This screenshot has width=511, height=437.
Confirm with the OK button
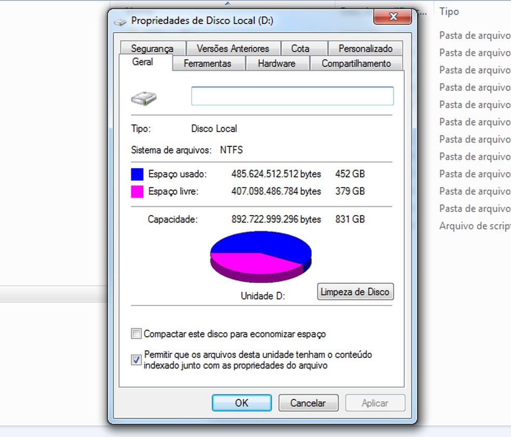pyautogui.click(x=242, y=403)
